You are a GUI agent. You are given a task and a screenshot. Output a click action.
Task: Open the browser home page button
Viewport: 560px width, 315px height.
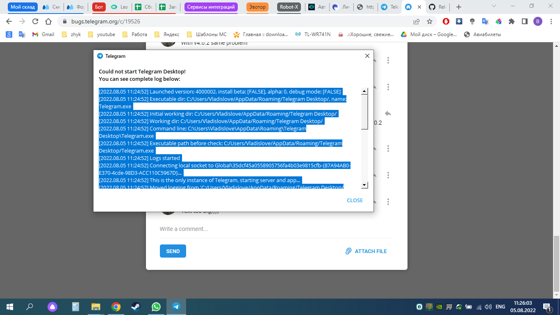[48, 21]
